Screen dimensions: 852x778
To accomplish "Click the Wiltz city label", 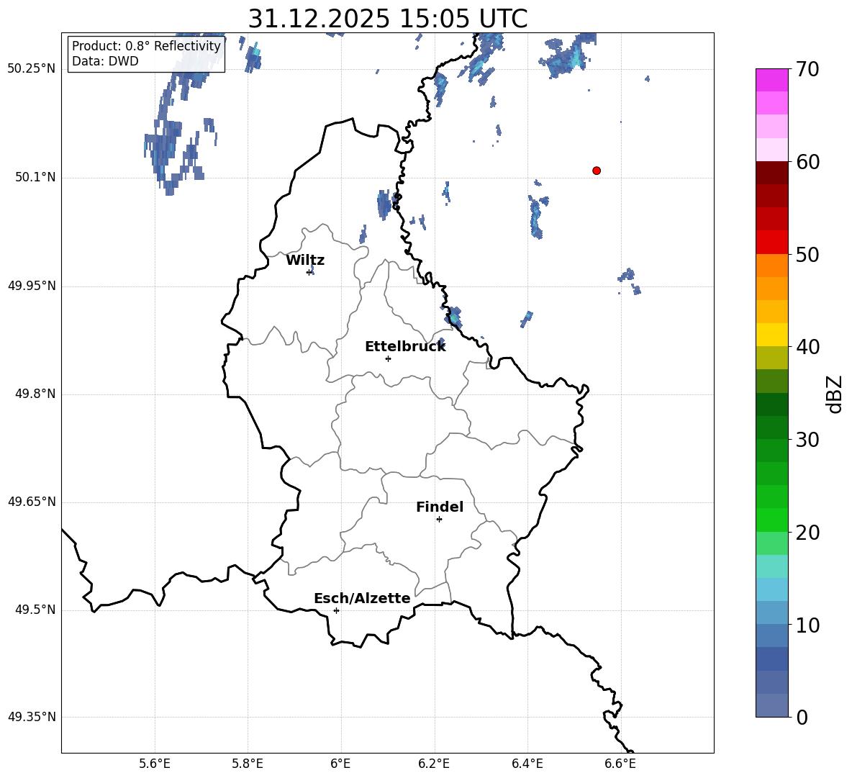I will (x=305, y=261).
